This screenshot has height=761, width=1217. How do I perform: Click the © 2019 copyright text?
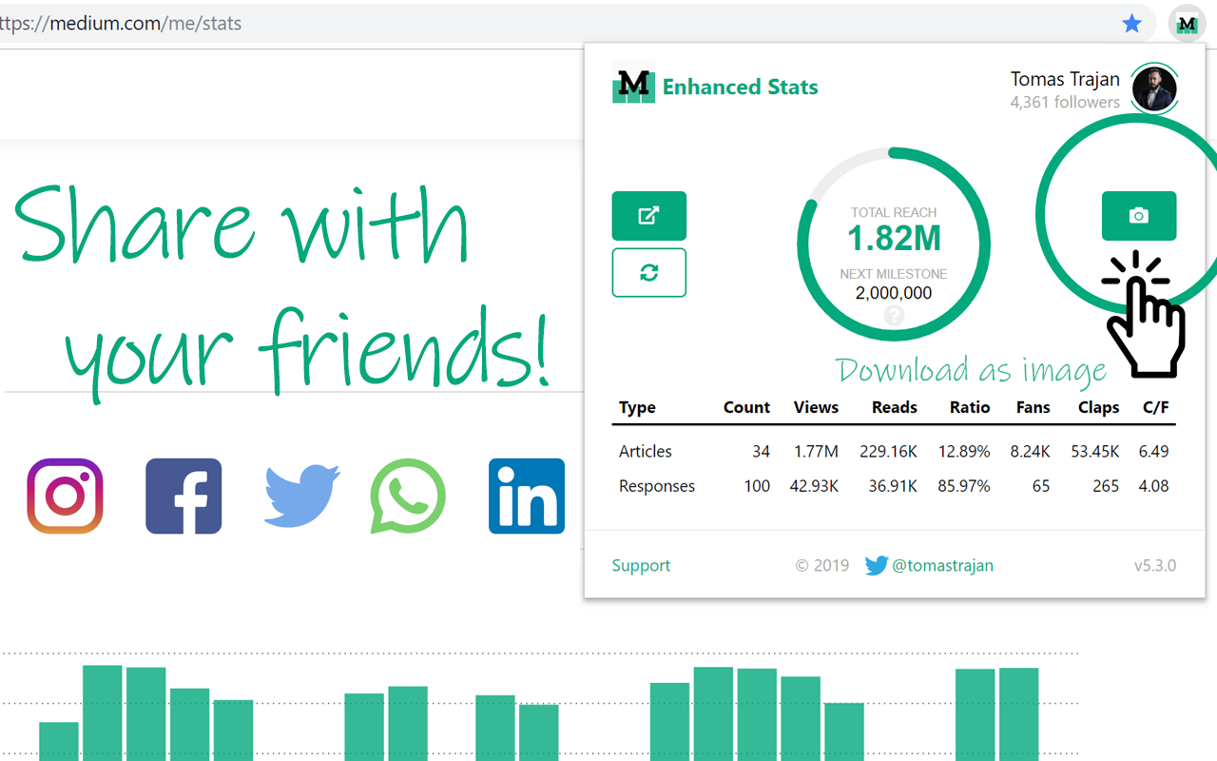point(822,565)
